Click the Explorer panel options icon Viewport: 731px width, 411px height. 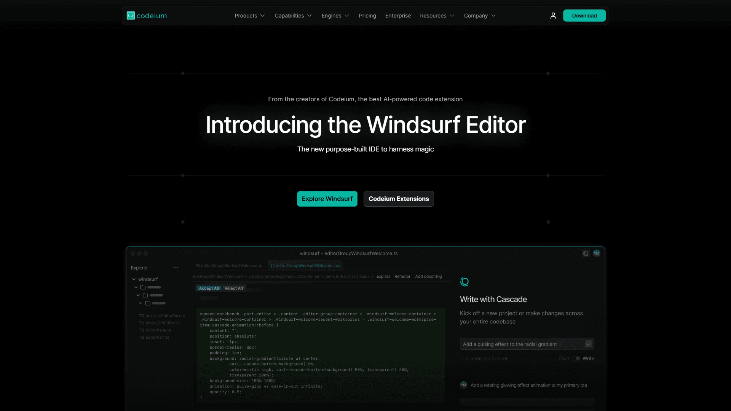(x=175, y=268)
